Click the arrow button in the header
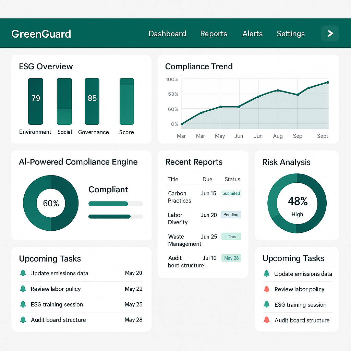 coord(330,34)
